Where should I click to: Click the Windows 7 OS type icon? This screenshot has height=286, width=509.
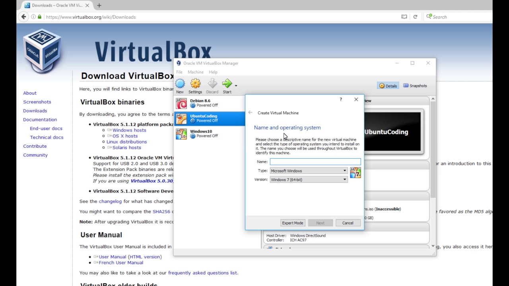(x=355, y=172)
